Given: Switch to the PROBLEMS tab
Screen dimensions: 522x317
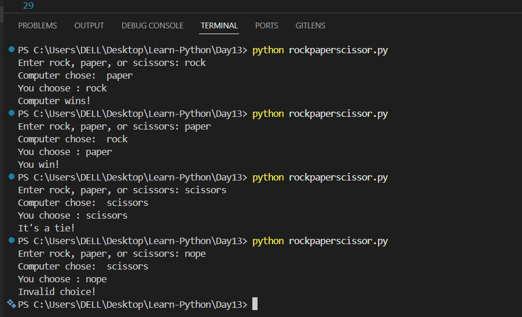Looking at the screenshot, I should click(x=37, y=25).
